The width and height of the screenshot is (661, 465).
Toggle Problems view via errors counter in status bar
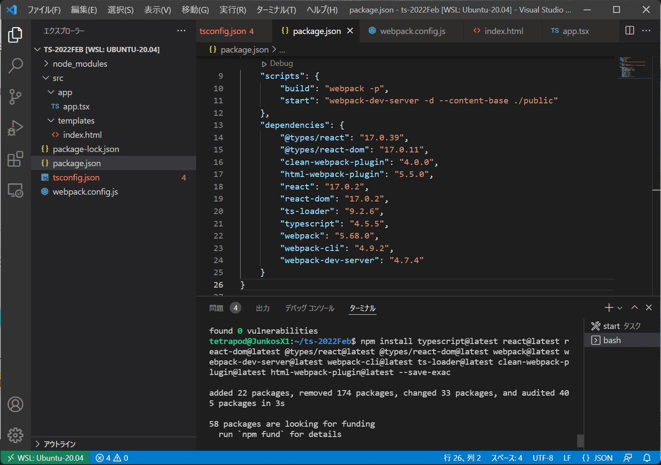click(111, 457)
